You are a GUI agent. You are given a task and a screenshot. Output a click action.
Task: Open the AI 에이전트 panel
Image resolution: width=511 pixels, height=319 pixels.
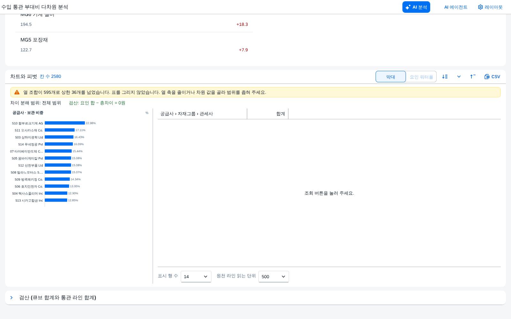pos(456,7)
